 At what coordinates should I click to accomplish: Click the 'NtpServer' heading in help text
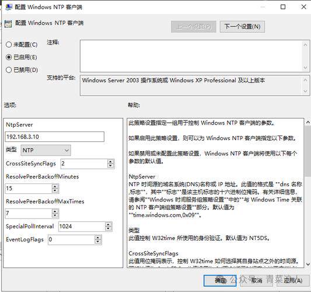pyautogui.click(x=142, y=177)
